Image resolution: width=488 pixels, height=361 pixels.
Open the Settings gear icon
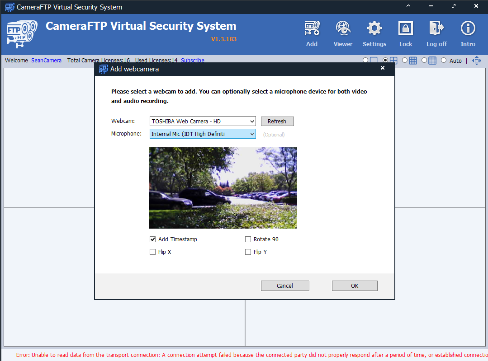(374, 29)
